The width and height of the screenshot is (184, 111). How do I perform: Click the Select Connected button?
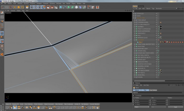49,104
